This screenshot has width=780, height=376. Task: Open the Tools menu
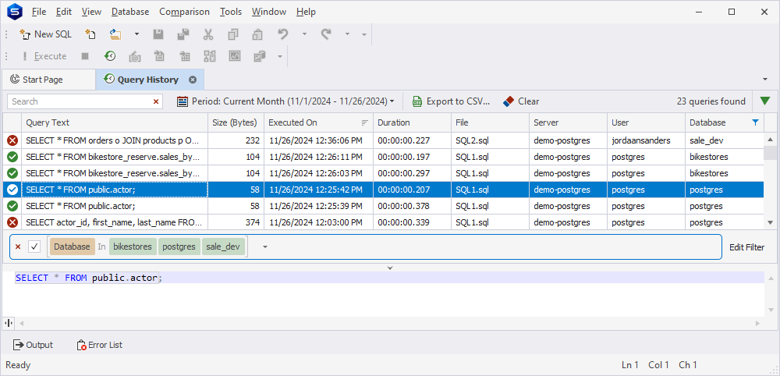click(231, 12)
